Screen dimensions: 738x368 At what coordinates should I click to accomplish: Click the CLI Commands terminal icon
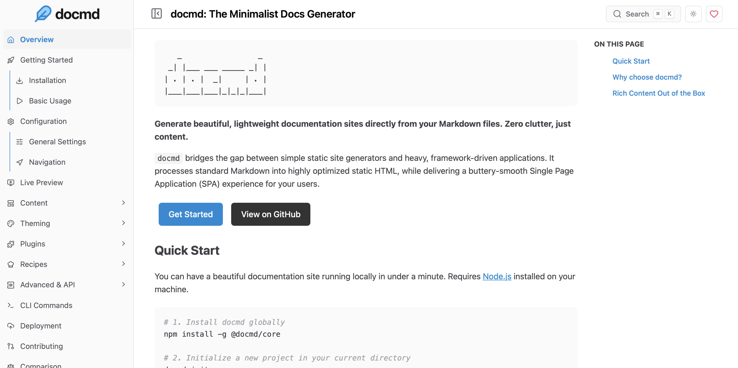tap(11, 305)
